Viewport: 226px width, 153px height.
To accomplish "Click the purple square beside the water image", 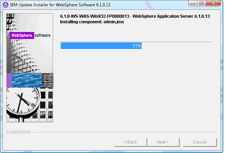I will click(x=9, y=80).
